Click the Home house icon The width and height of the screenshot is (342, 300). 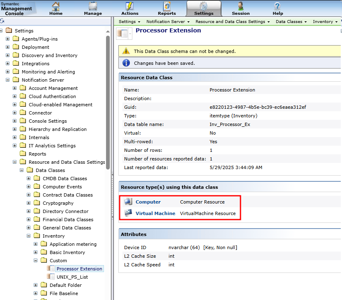click(56, 6)
